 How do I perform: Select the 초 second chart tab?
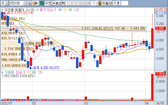click(x=60, y=3)
